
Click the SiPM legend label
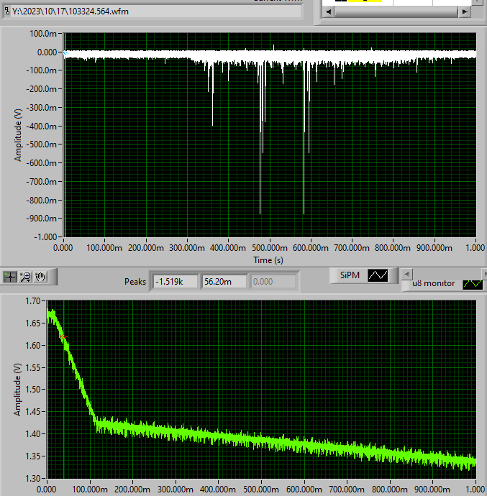tap(350, 275)
